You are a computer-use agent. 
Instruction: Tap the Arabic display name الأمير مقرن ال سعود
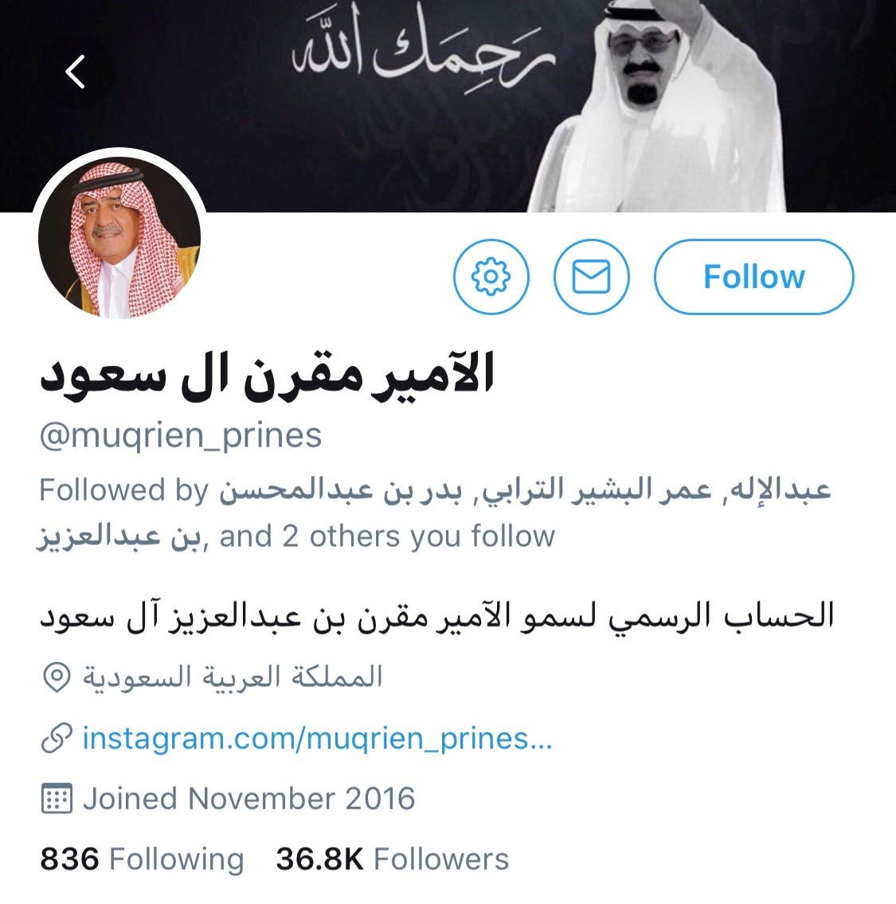click(x=267, y=377)
